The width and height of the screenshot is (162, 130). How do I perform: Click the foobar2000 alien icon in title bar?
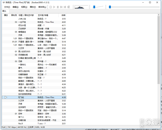pos(4,2)
